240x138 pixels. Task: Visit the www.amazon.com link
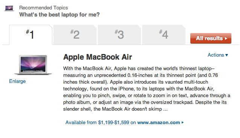coord(159,123)
